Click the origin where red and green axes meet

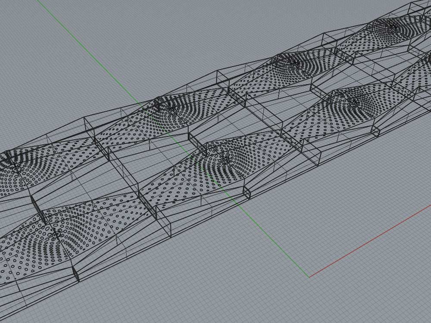click(309, 277)
